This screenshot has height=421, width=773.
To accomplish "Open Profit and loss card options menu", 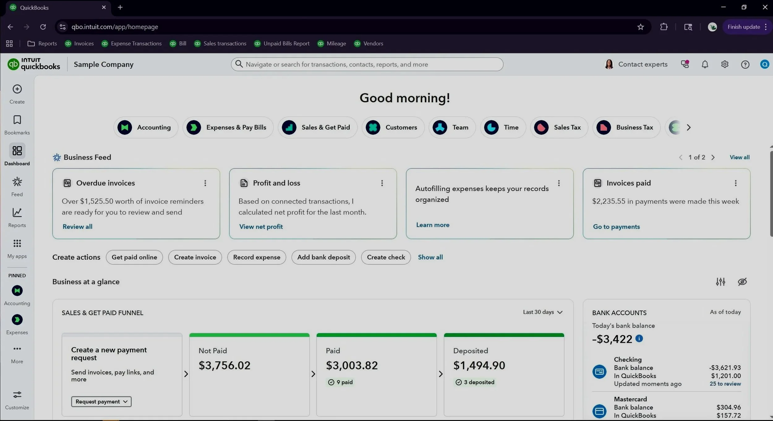I will [382, 183].
